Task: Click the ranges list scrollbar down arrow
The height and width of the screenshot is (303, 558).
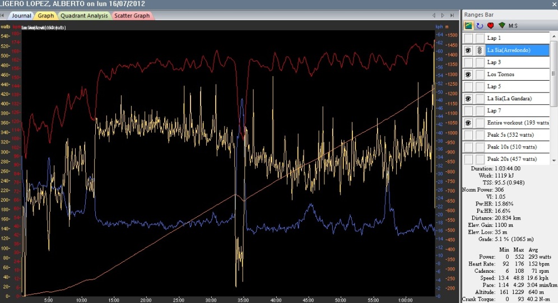Action: coord(554,160)
